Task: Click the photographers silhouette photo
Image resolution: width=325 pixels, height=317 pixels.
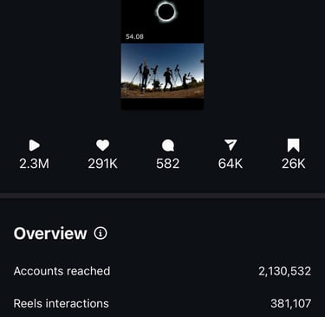Action: [x=162, y=71]
